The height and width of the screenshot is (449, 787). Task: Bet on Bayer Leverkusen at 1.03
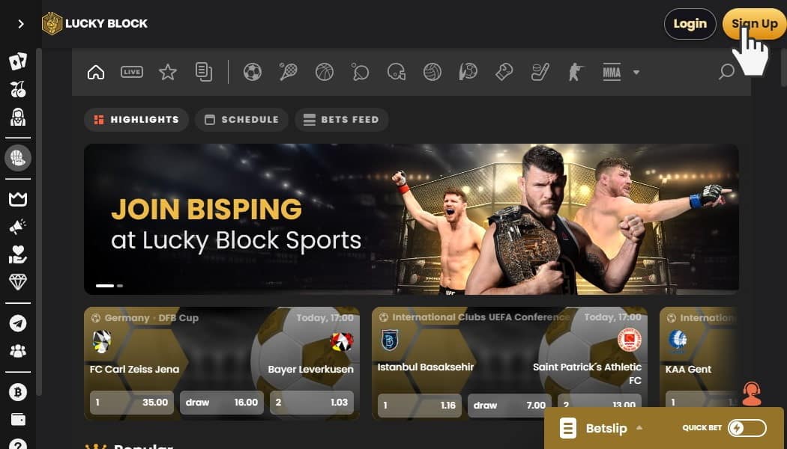pyautogui.click(x=312, y=403)
